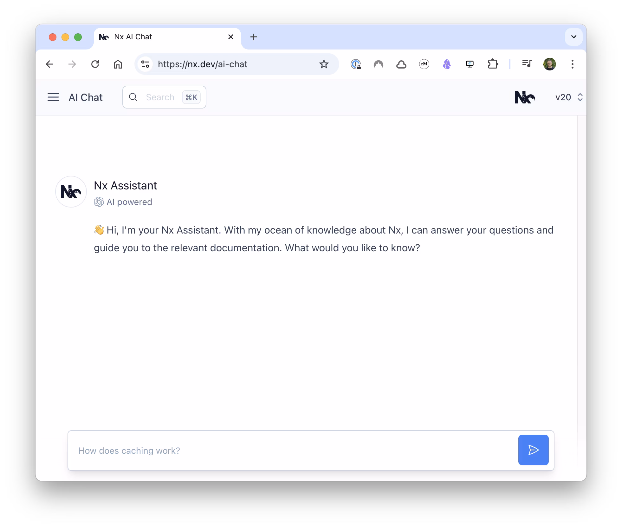Click the browser Extensions puzzle icon

click(x=493, y=64)
